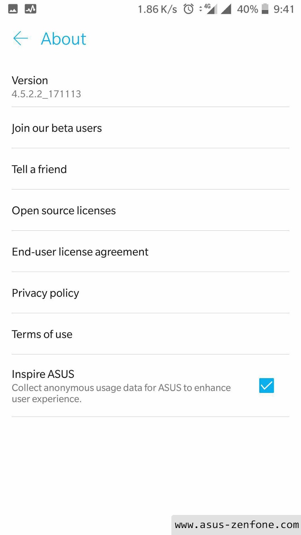Tap the back arrow icon
The width and height of the screenshot is (301, 535).
[20, 38]
